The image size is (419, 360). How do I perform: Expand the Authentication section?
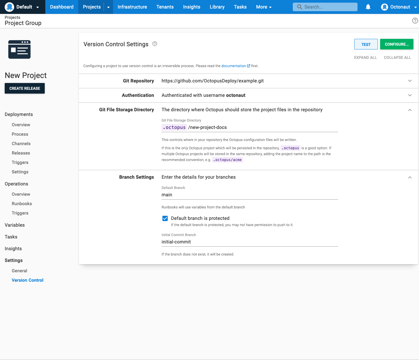(410, 95)
